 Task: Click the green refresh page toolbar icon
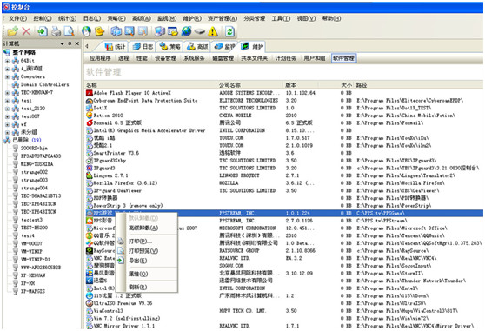[x=229, y=31]
